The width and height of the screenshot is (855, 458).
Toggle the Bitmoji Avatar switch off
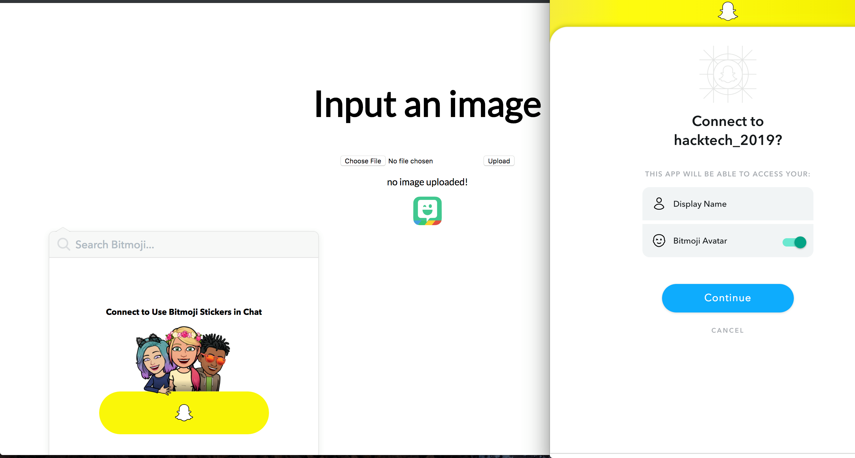(x=794, y=242)
